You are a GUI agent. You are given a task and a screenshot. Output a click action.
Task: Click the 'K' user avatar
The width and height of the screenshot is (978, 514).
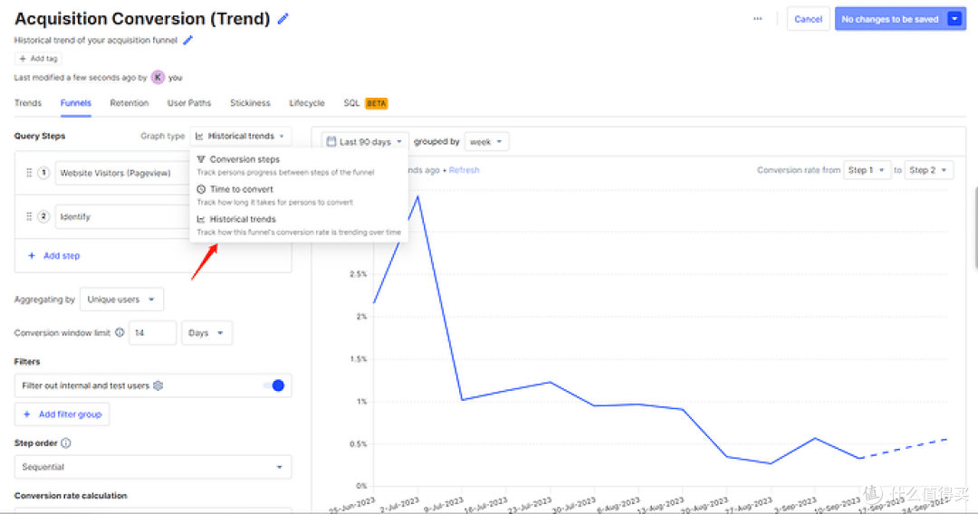(158, 77)
